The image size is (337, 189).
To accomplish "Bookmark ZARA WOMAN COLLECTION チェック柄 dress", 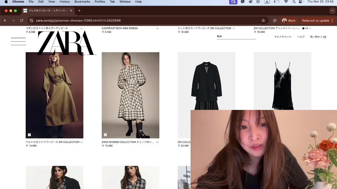I will pyautogui.click(x=157, y=142).
